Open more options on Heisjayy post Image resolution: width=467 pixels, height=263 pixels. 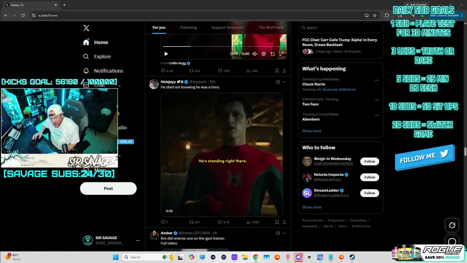(285, 82)
